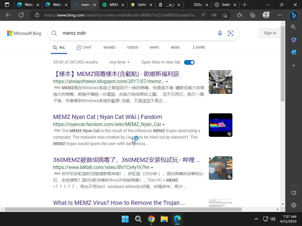
Task: Open MEMZ Nyan Cat Wiki Fandom result
Action: click(x=107, y=117)
